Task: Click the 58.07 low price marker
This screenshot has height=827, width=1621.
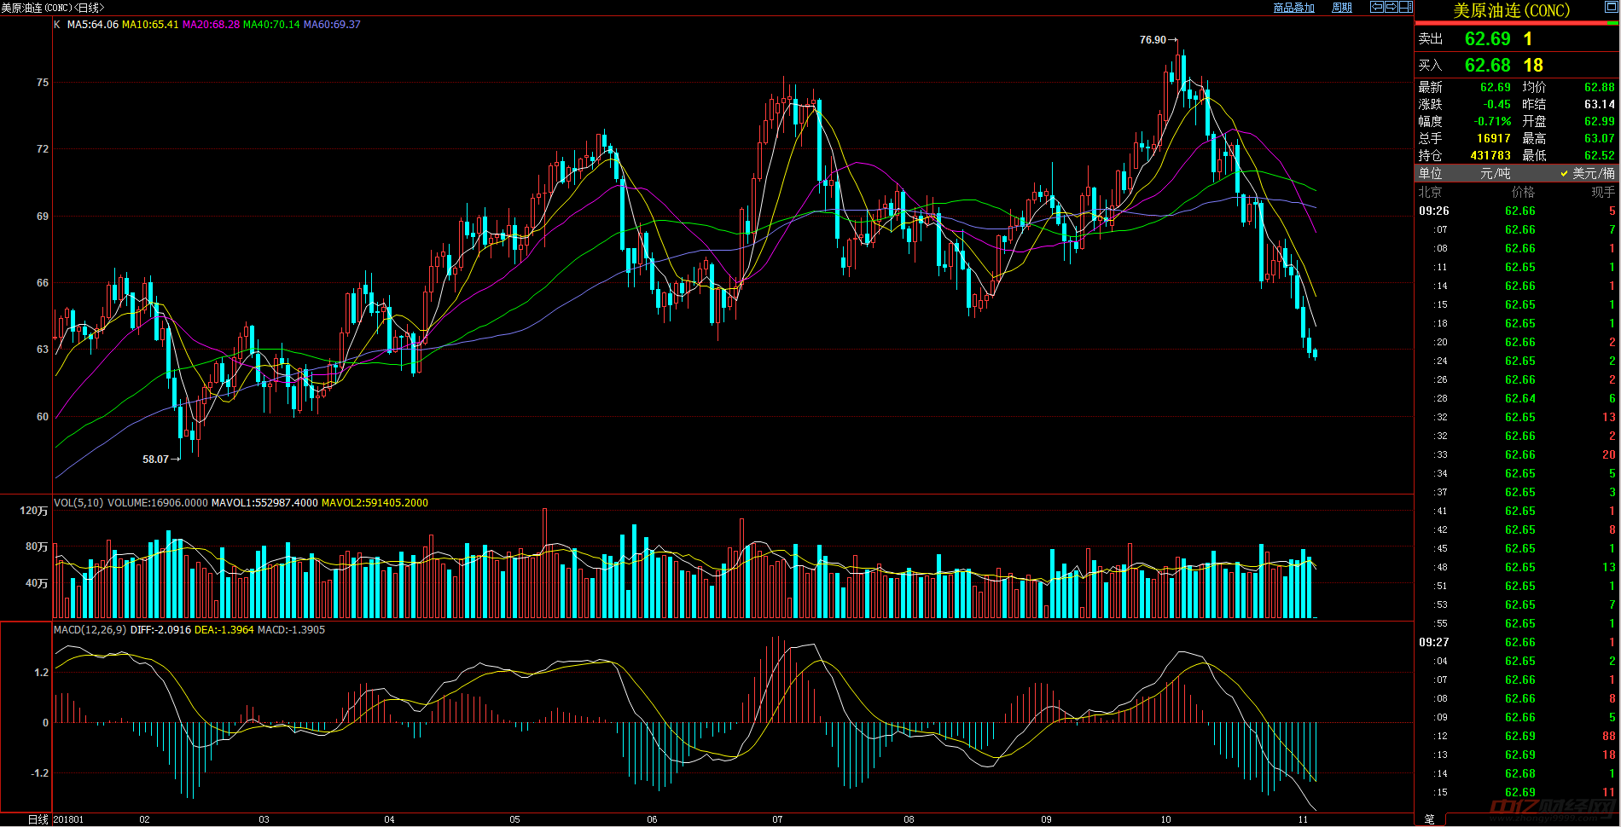Action: tap(155, 460)
